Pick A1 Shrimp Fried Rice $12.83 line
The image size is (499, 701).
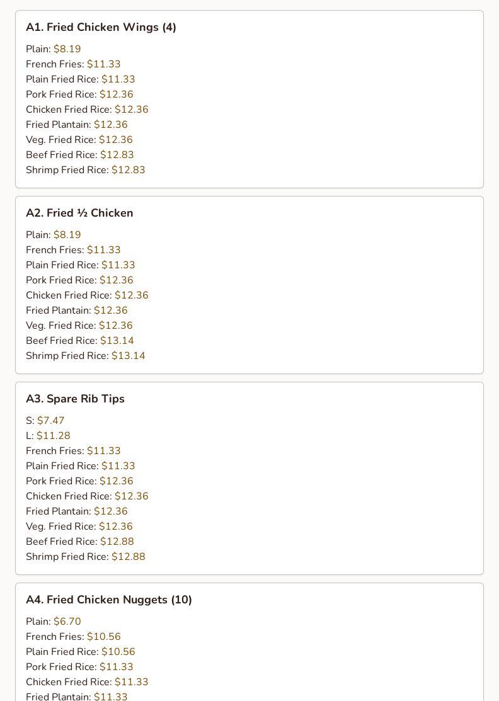pyautogui.click(x=86, y=170)
